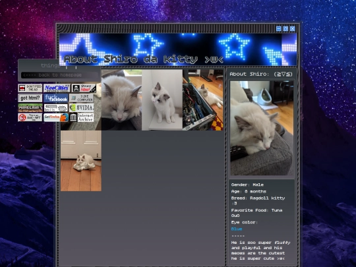
Task: Click the Piracy Now skull badge
Action: 84,88
